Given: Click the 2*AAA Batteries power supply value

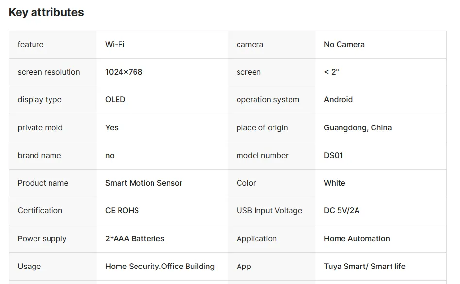Looking at the screenshot, I should [135, 239].
